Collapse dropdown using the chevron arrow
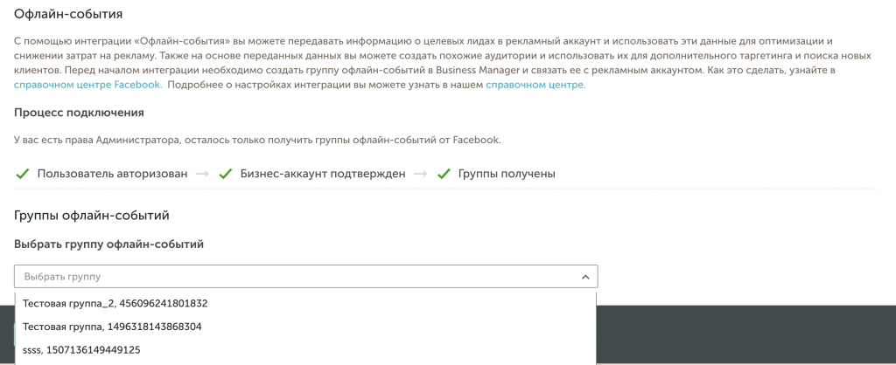The image size is (896, 365). [584, 277]
